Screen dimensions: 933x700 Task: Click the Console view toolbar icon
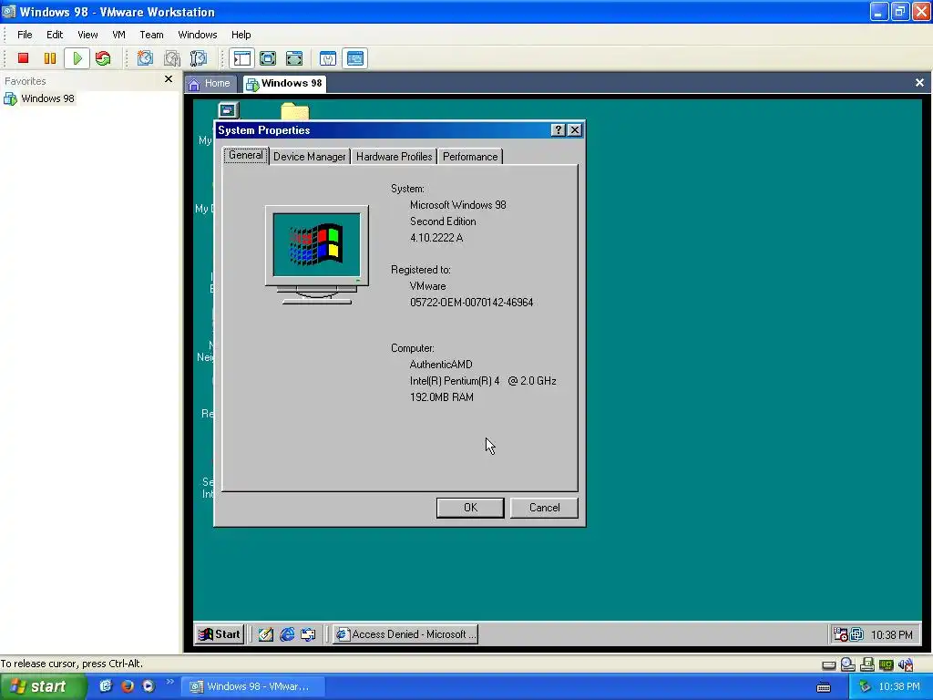click(x=355, y=58)
